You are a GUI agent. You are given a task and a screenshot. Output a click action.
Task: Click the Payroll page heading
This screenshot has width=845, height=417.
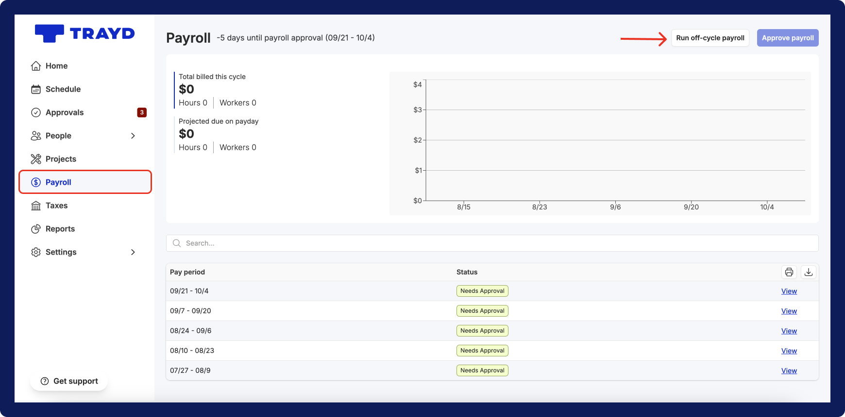point(188,38)
